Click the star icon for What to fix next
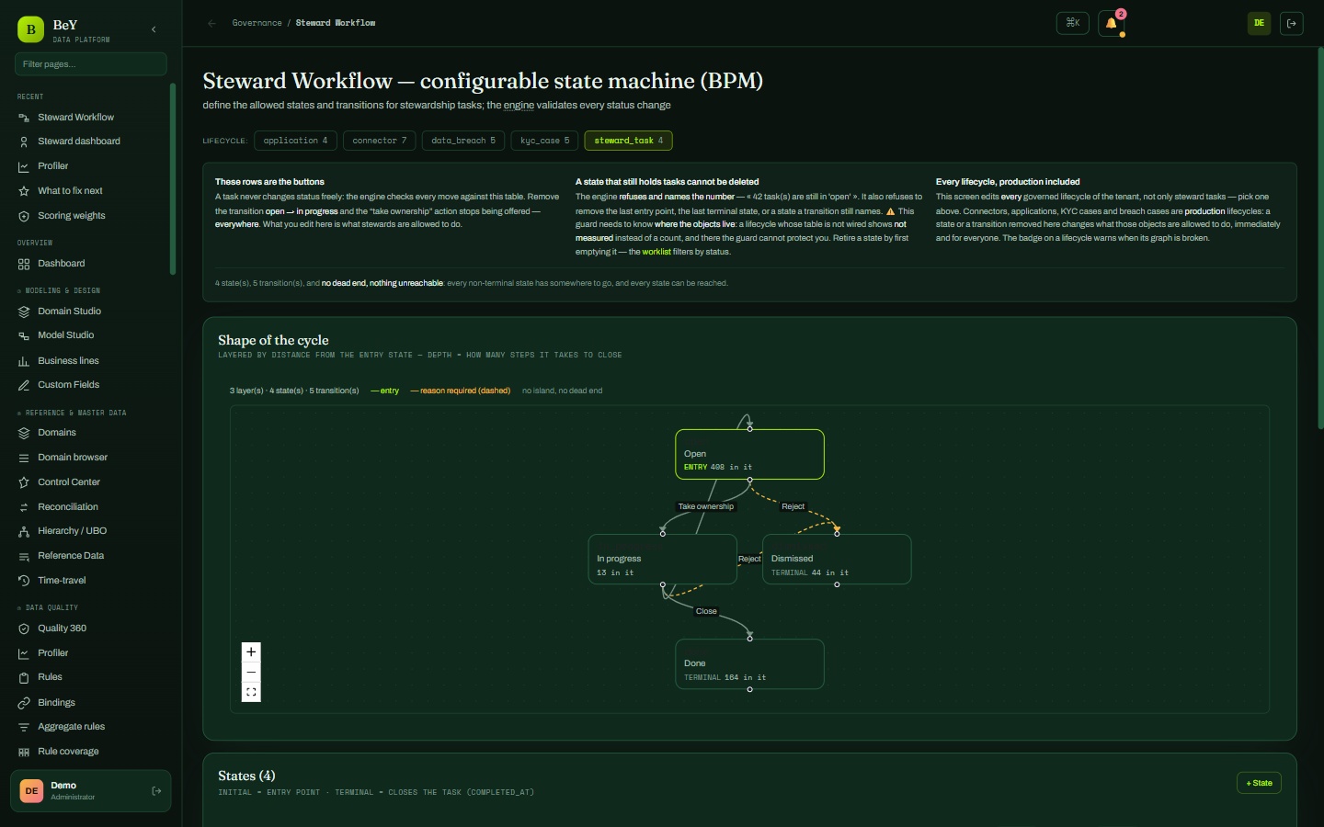Viewport: 1324px width, 827px height. (24, 191)
